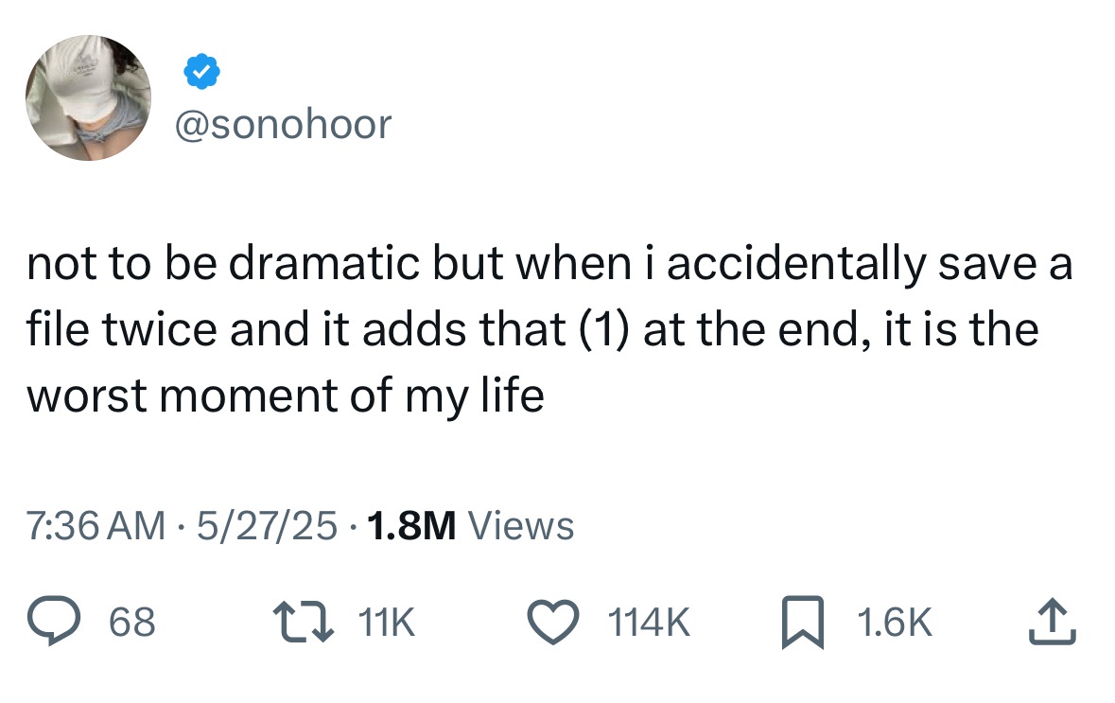Screen dimensions: 1115x703
Task: Open the share upload arrow icon
Action: tap(1052, 622)
